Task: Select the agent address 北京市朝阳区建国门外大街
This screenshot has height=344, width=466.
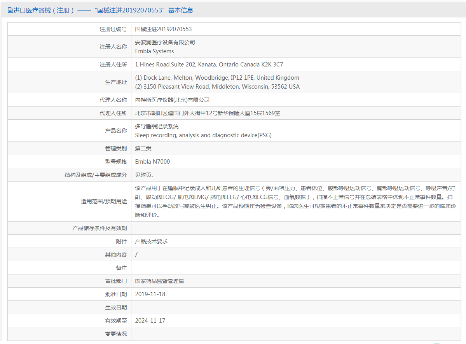Action: pos(208,113)
